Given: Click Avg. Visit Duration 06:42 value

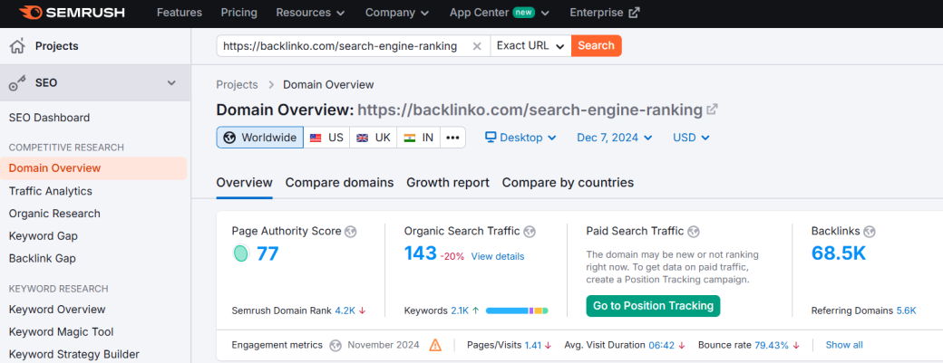Looking at the screenshot, I should click(662, 345).
